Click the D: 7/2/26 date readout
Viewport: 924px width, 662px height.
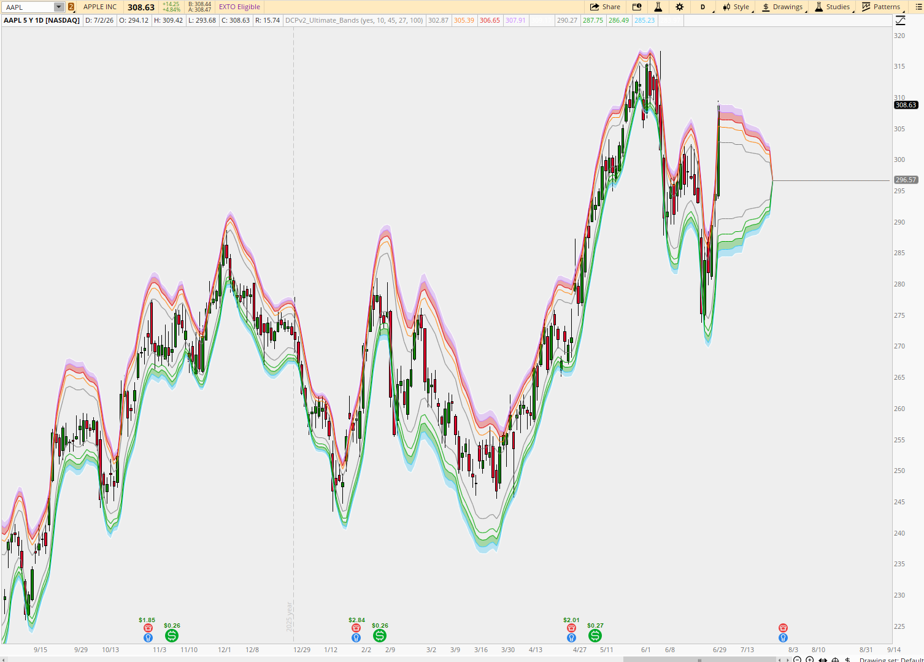coord(99,20)
